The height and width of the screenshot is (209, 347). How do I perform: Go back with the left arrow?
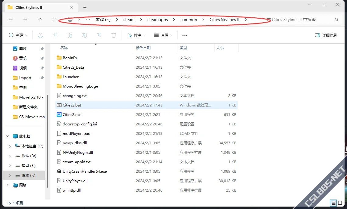(x=11, y=20)
